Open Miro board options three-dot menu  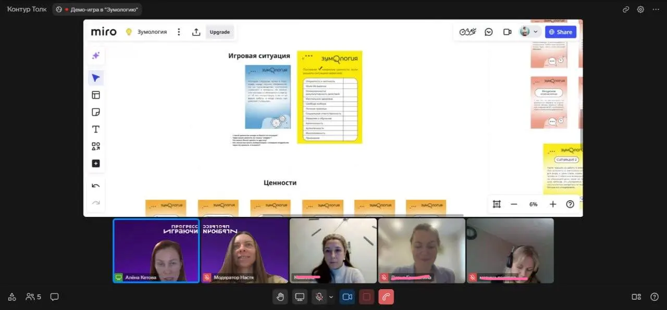[x=179, y=32]
